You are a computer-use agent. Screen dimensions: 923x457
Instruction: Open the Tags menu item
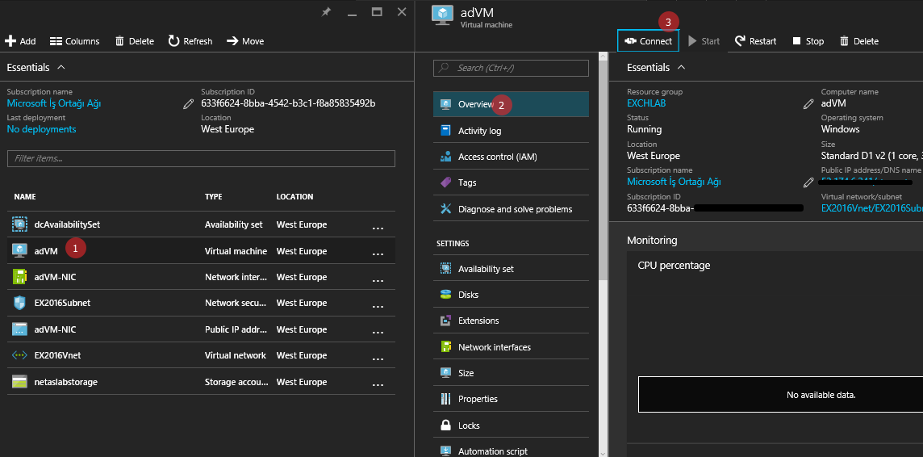click(511, 182)
